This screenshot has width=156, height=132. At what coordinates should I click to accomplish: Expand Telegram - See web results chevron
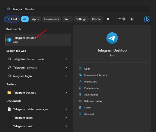tap(66, 59)
